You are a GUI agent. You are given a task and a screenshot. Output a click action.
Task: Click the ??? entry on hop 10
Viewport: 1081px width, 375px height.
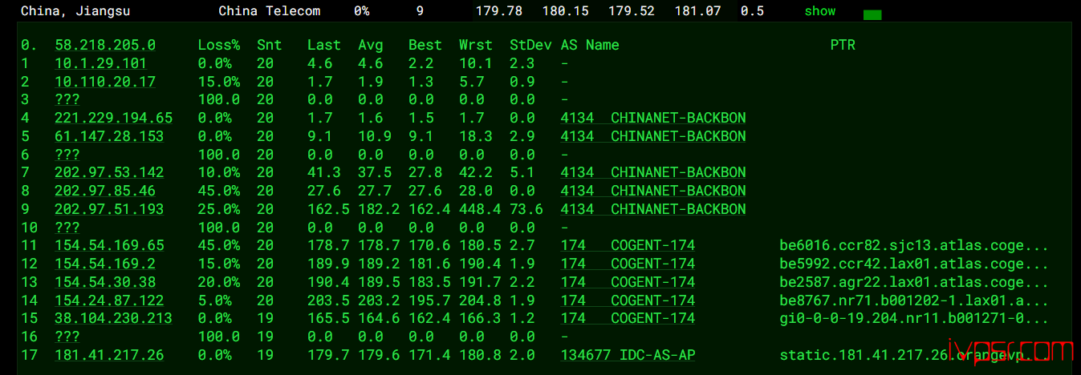pos(67,227)
